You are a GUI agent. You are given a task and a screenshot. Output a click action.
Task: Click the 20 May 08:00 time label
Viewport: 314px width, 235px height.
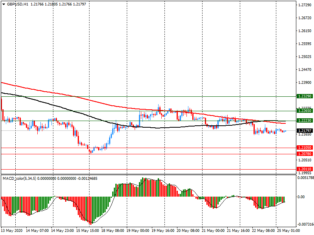click(x=188, y=231)
